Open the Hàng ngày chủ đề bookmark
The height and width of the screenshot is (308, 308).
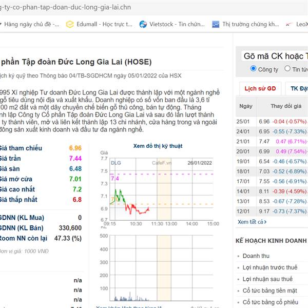pyautogui.click(x=31, y=24)
